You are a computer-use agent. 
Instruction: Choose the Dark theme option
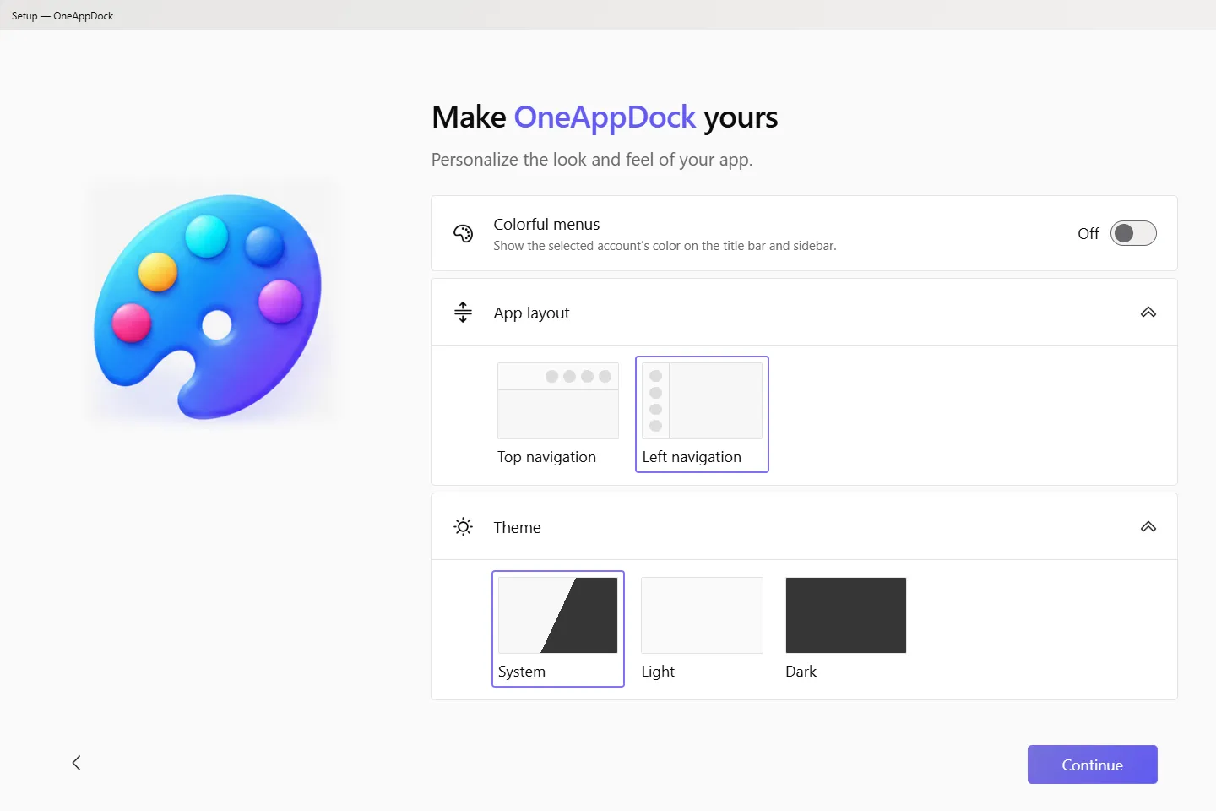pyautogui.click(x=845, y=629)
